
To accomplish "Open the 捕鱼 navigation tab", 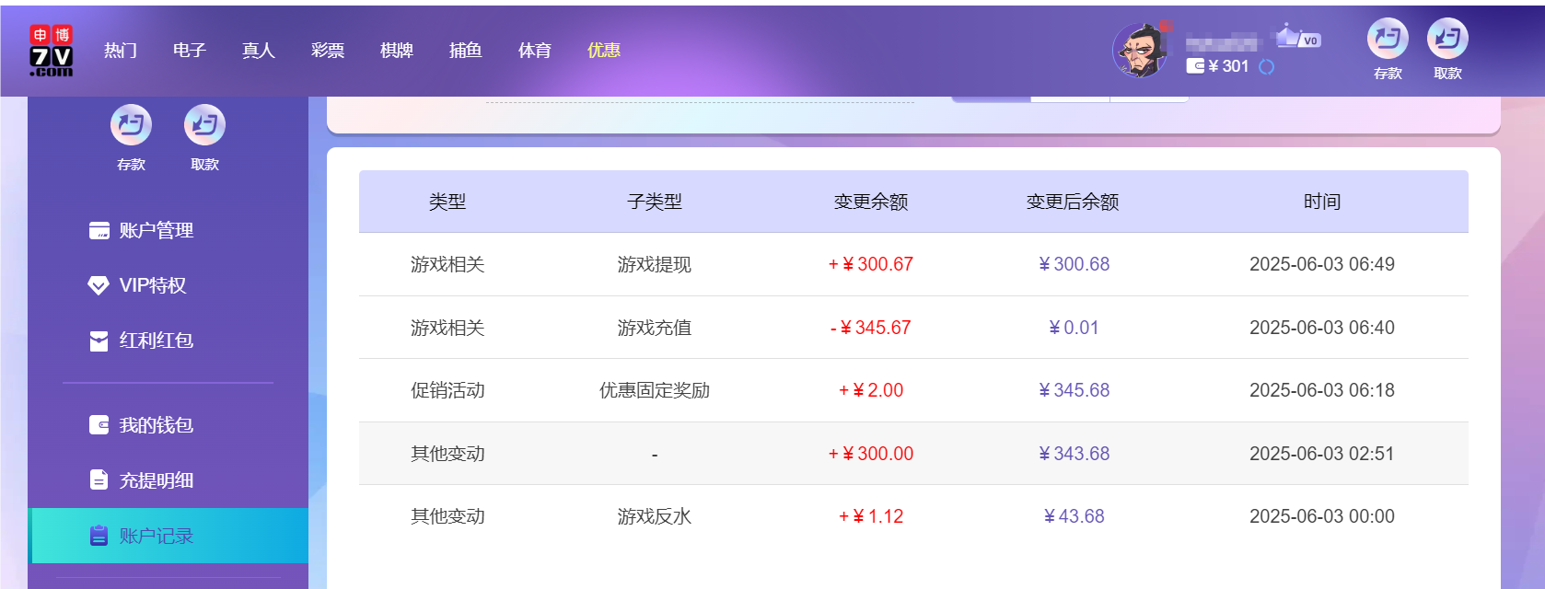I will pyautogui.click(x=466, y=51).
